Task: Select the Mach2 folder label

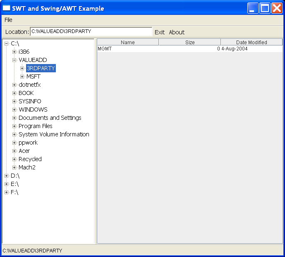Action: (27, 167)
